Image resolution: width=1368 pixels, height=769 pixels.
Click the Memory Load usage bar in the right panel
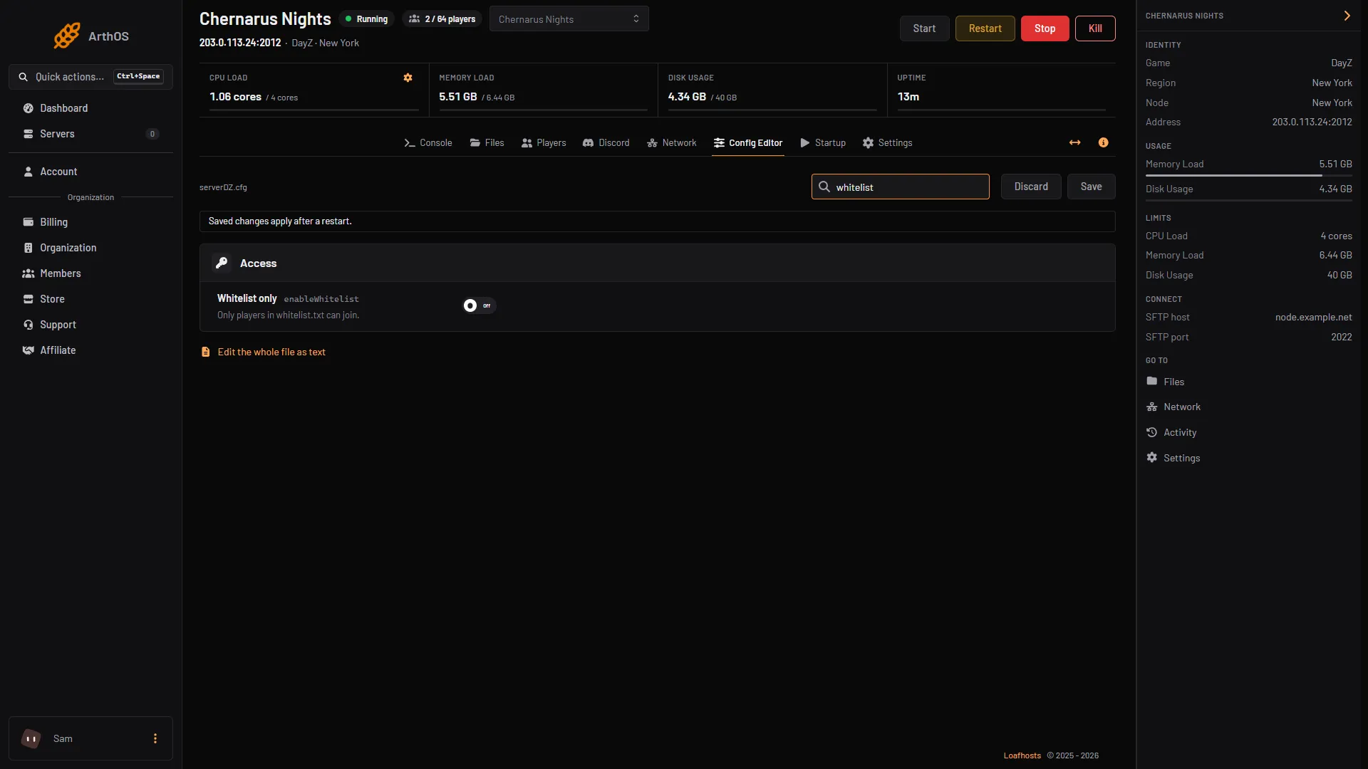pyautogui.click(x=1248, y=175)
